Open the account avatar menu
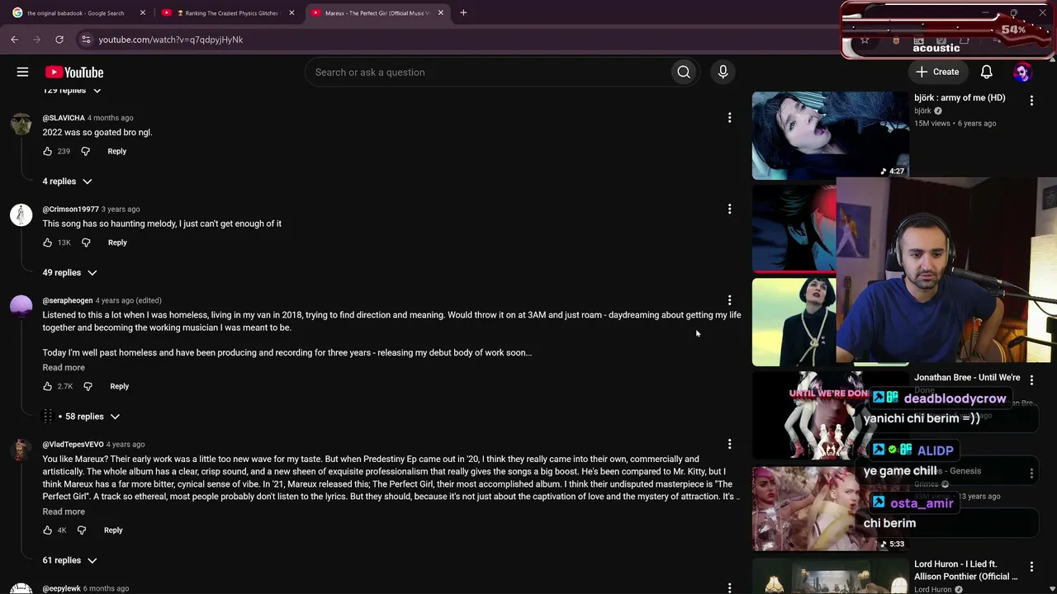 click(x=1022, y=72)
